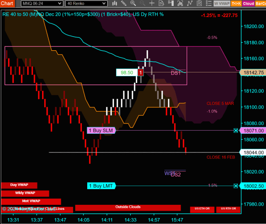Click the Day VWAP red button
Image resolution: width=266 pixels, height=224 pixels.
pyautogui.click(x=19, y=185)
